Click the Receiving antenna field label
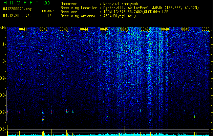Viewport: 213px width, 136px height. pyautogui.click(x=78, y=16)
